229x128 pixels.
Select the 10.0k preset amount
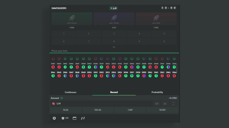(x=66, y=110)
